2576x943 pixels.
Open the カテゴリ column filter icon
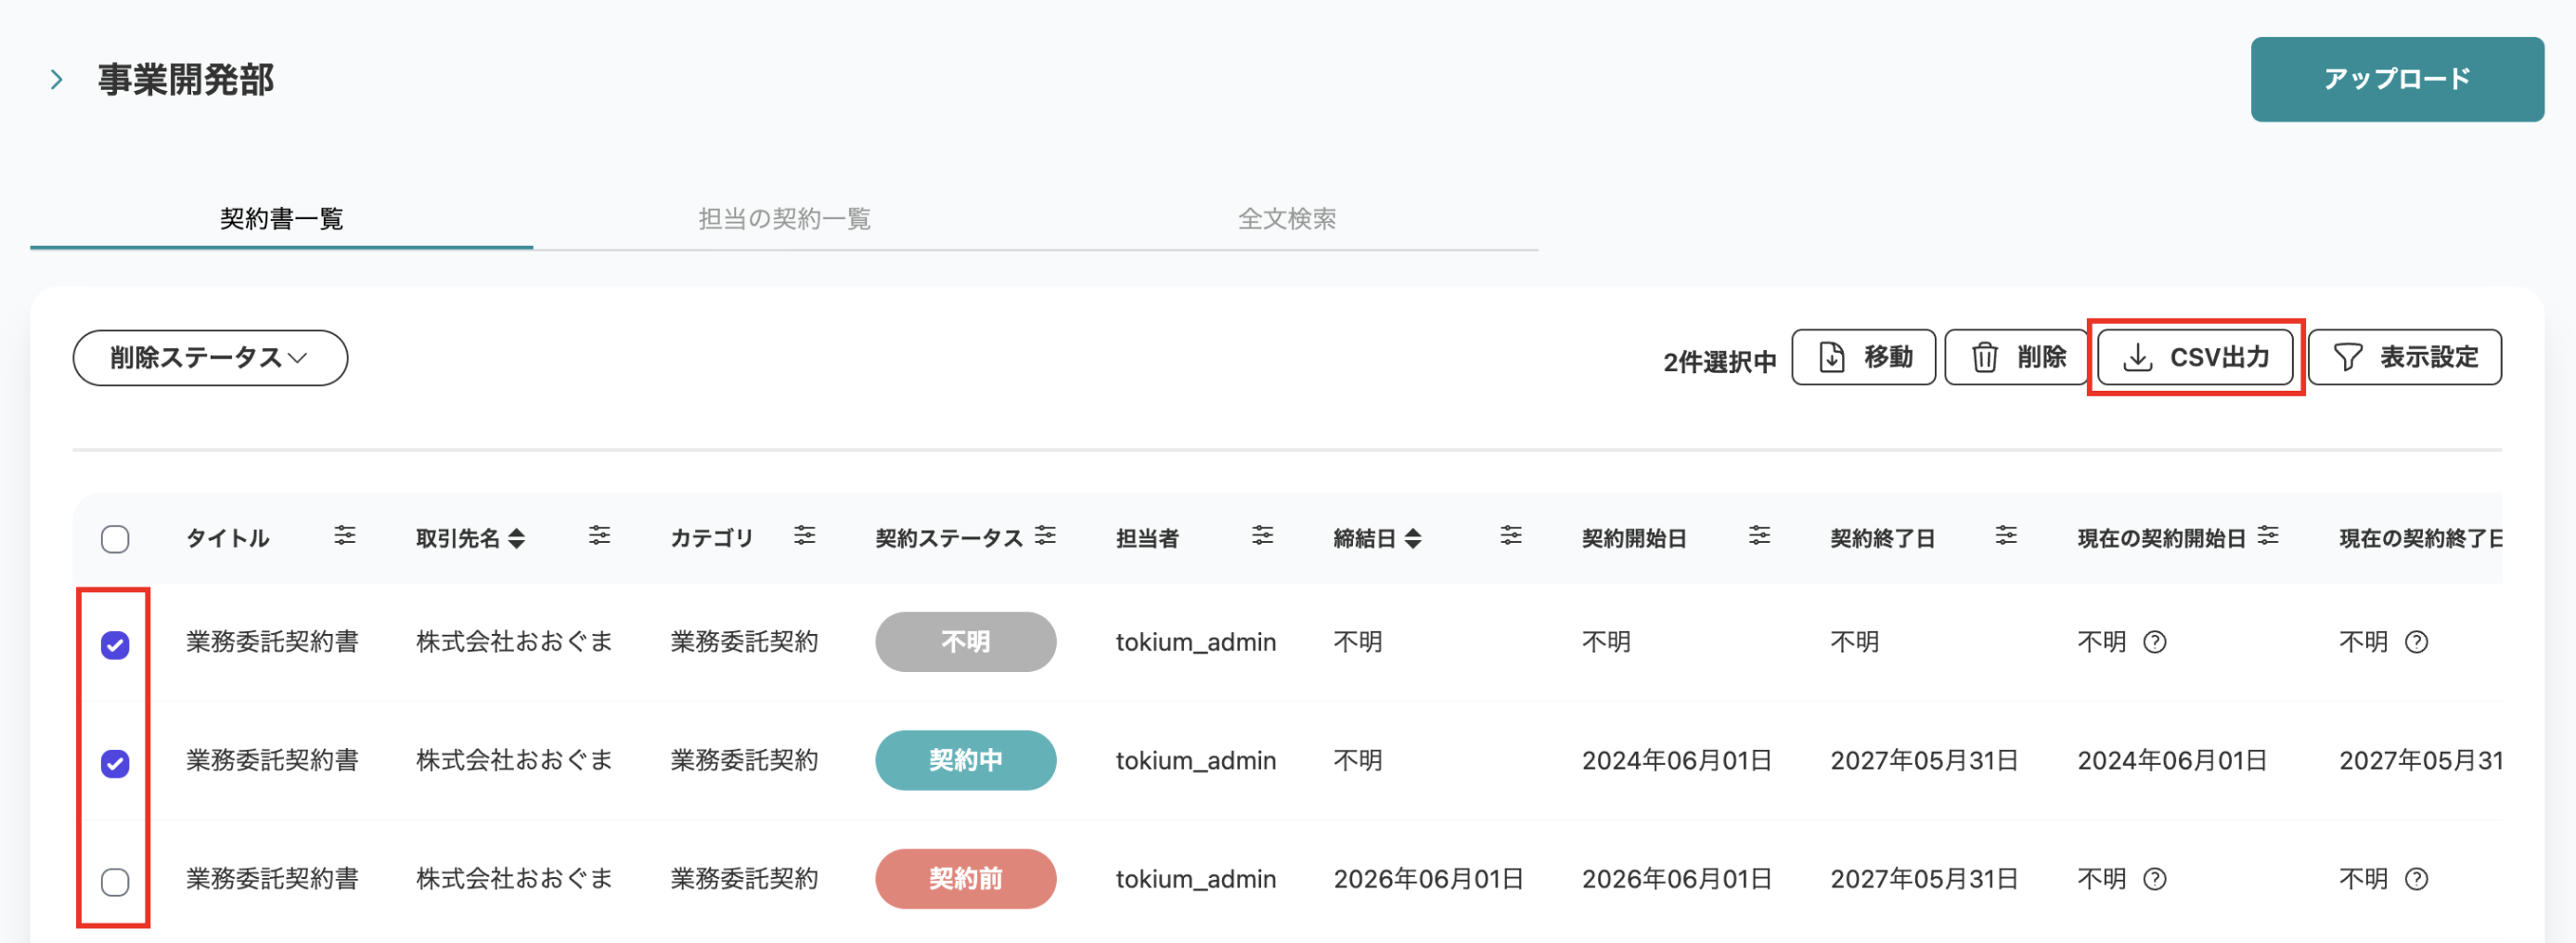pos(804,536)
